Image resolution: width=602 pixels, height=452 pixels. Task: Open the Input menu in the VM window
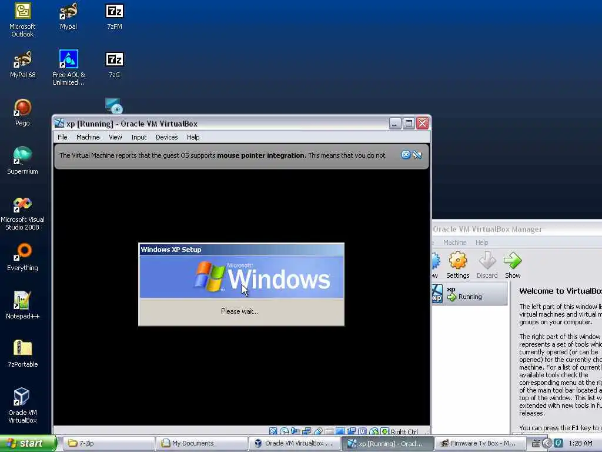[x=139, y=137]
